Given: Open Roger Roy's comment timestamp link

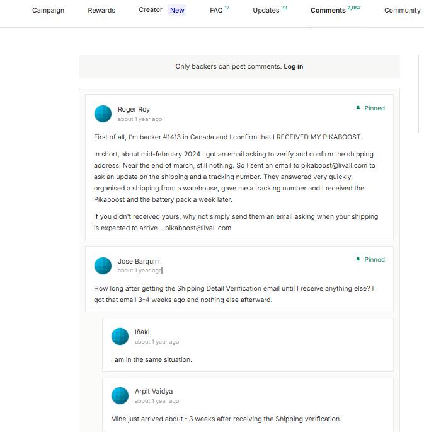Looking at the screenshot, I should (140, 119).
